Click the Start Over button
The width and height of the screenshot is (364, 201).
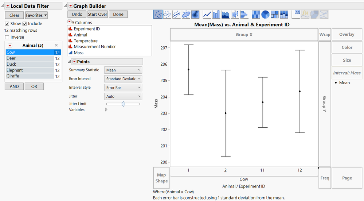[x=98, y=14]
